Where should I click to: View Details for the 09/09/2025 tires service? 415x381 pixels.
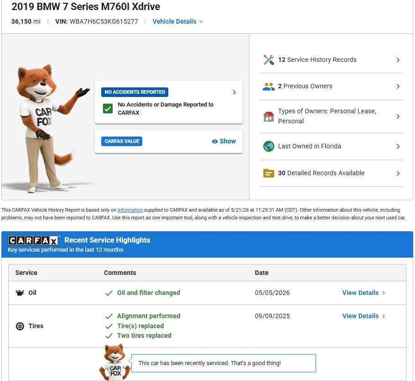(363, 316)
